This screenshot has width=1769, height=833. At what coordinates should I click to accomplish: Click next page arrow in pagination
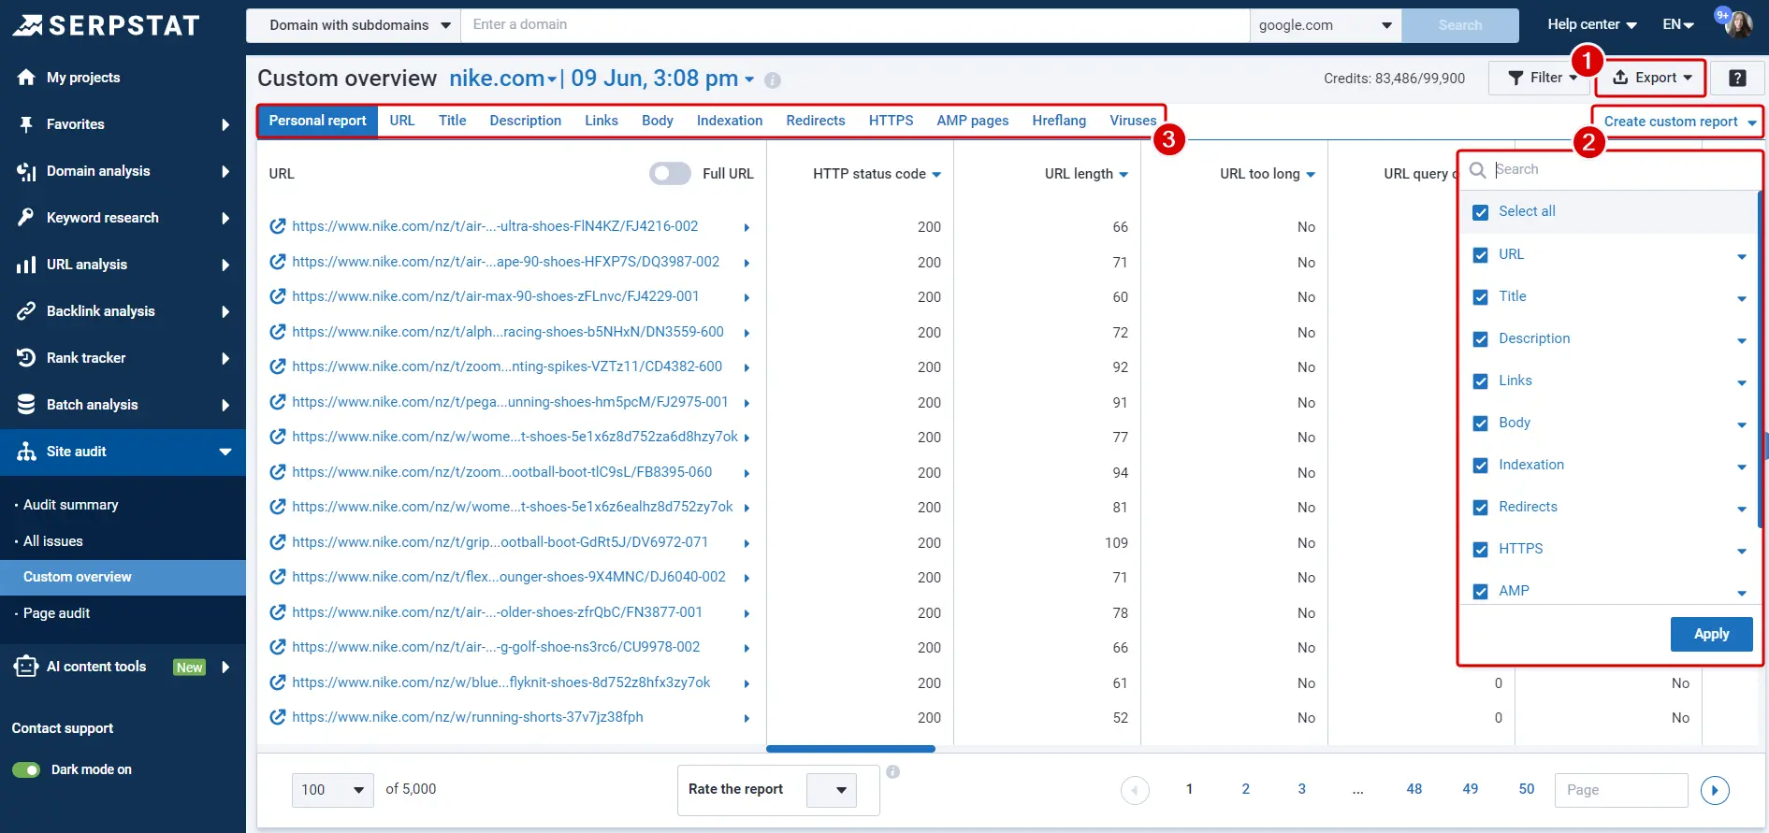click(x=1714, y=790)
